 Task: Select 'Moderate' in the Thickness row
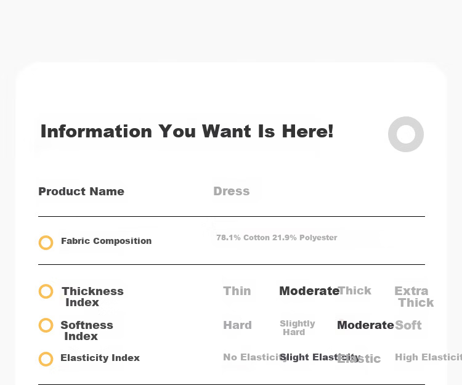(x=309, y=291)
